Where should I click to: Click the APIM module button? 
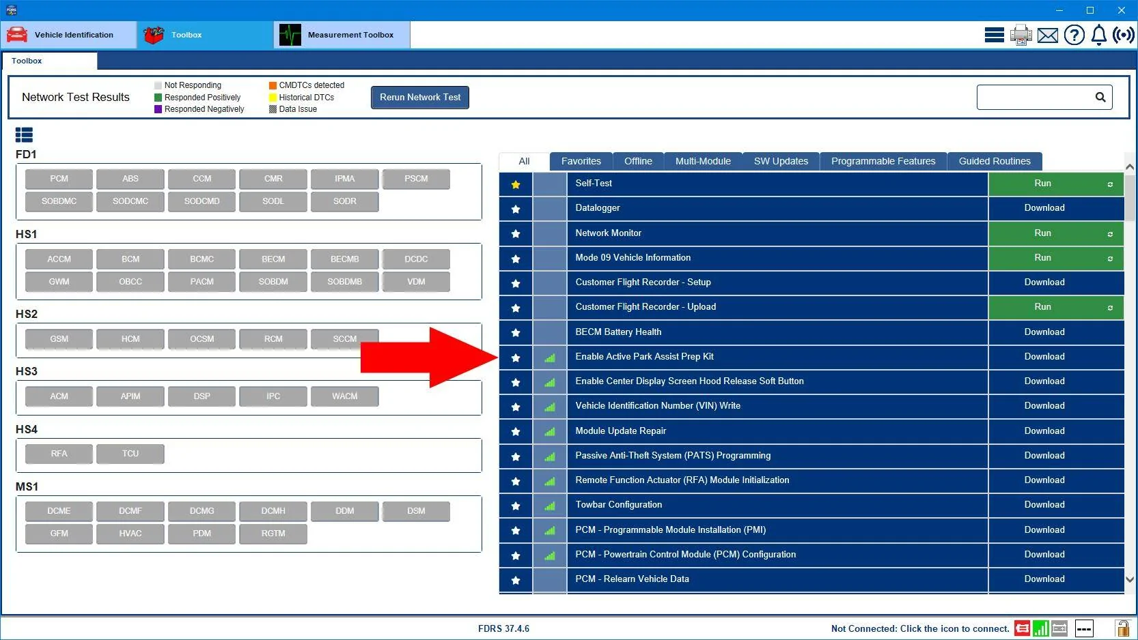(x=130, y=396)
